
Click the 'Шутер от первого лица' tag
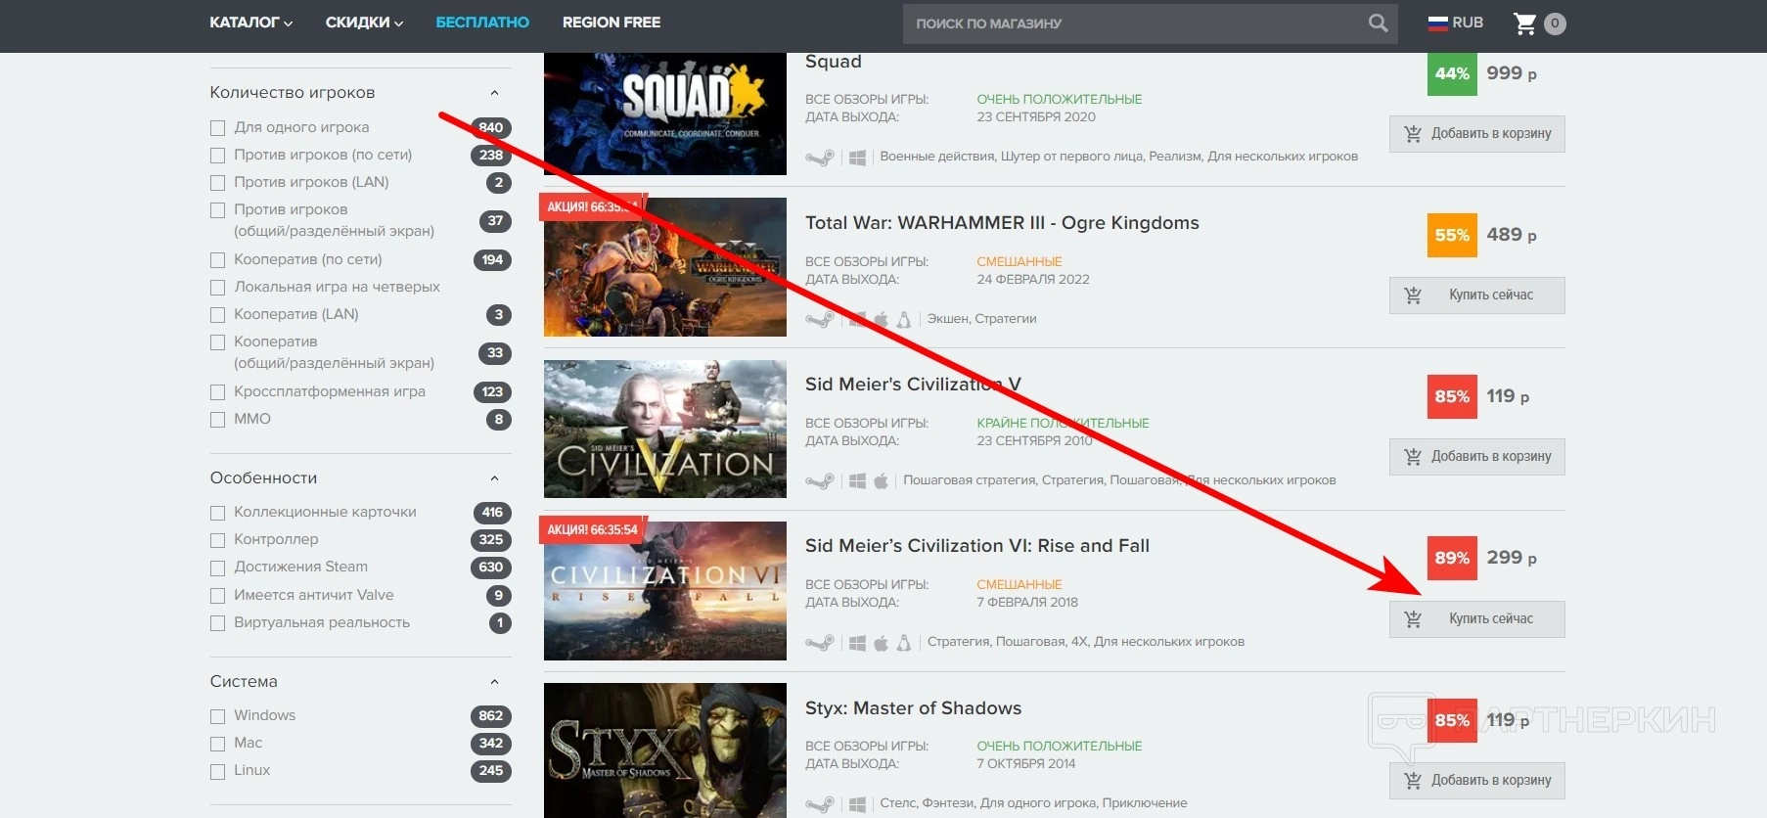click(x=1070, y=157)
